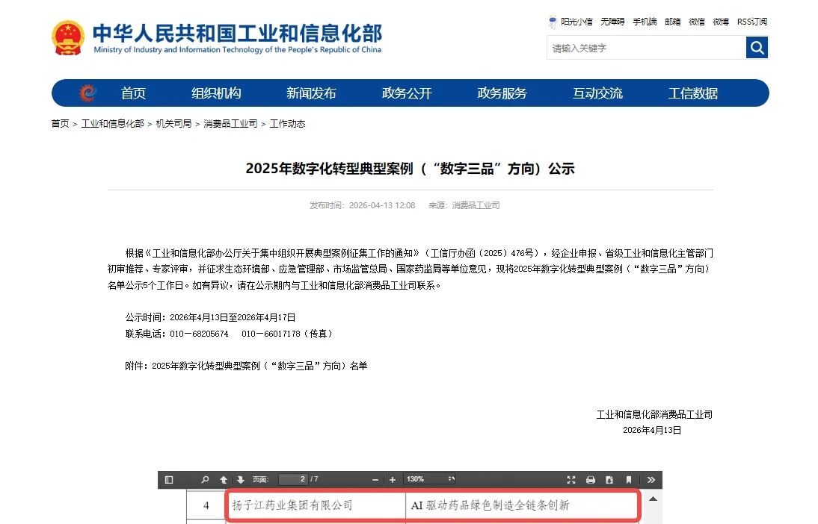Open the RSS订阅 link
The image size is (818, 524).
point(751,22)
